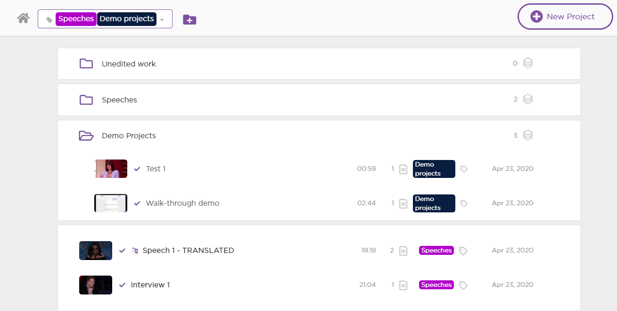Open the Walk-through demo thumbnail
Viewport: 617px width, 311px height.
click(111, 203)
